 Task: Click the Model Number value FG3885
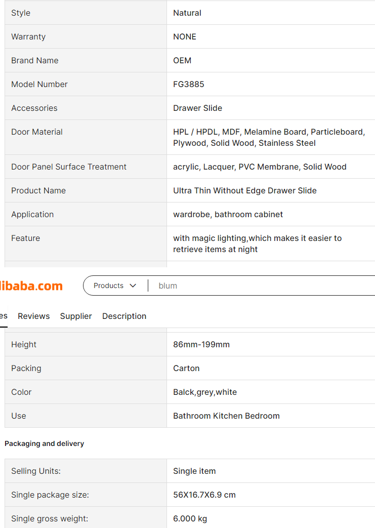pos(188,84)
